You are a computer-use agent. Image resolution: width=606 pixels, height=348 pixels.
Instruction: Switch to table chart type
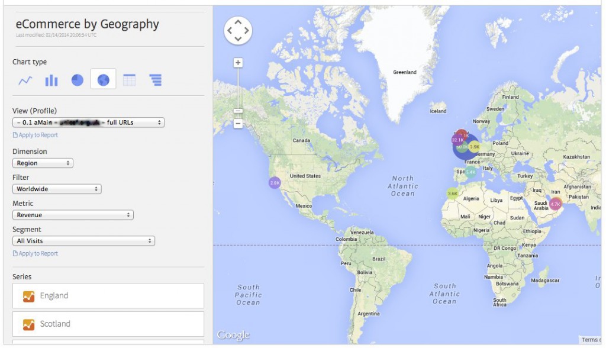(129, 80)
